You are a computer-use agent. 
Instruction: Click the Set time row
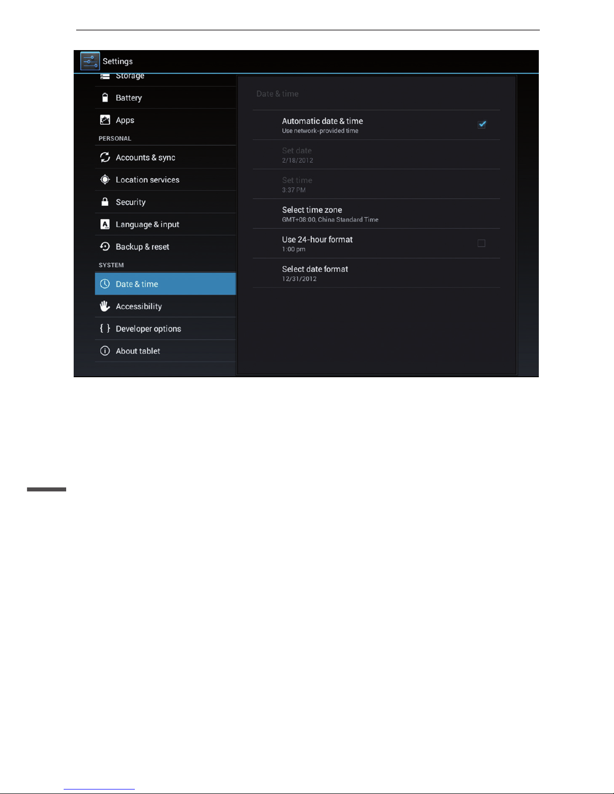tap(376, 184)
